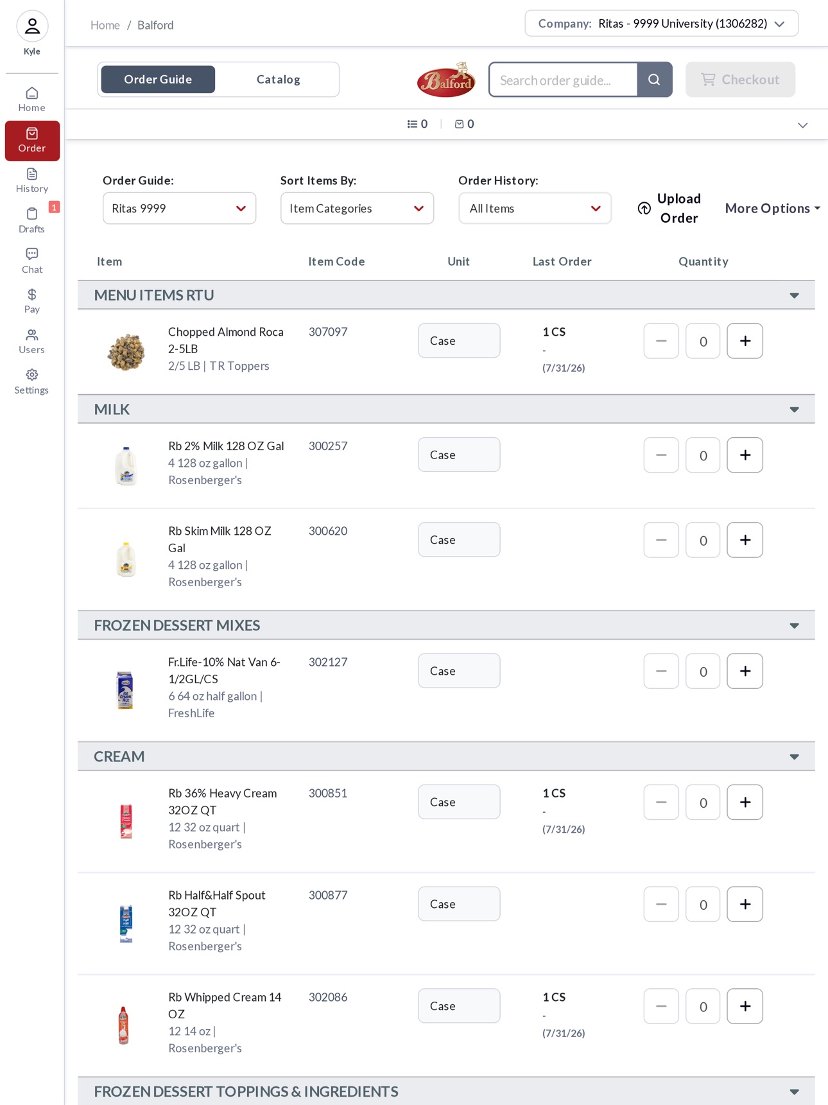
Task: Click the list items count icon
Action: pyautogui.click(x=412, y=124)
